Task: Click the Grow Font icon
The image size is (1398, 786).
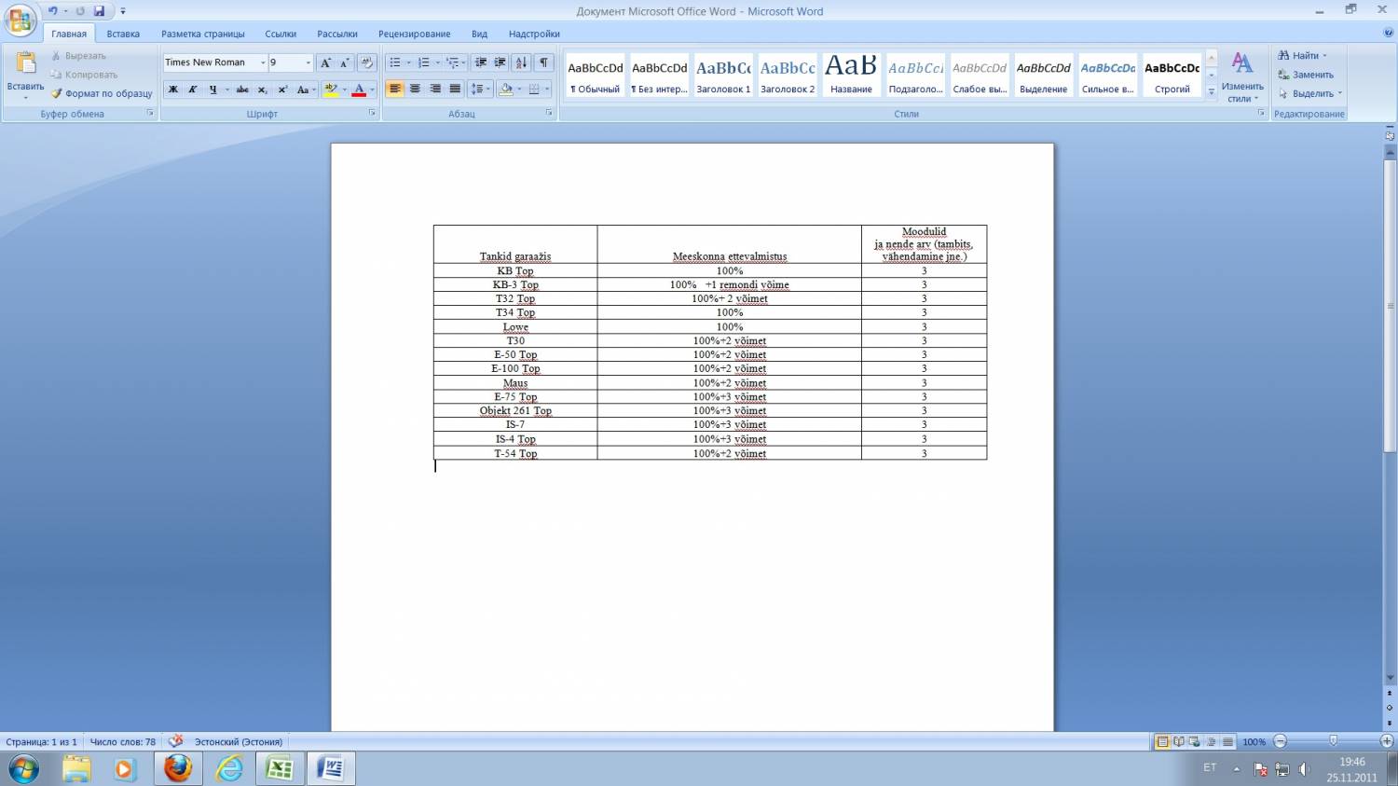Action: tap(325, 62)
